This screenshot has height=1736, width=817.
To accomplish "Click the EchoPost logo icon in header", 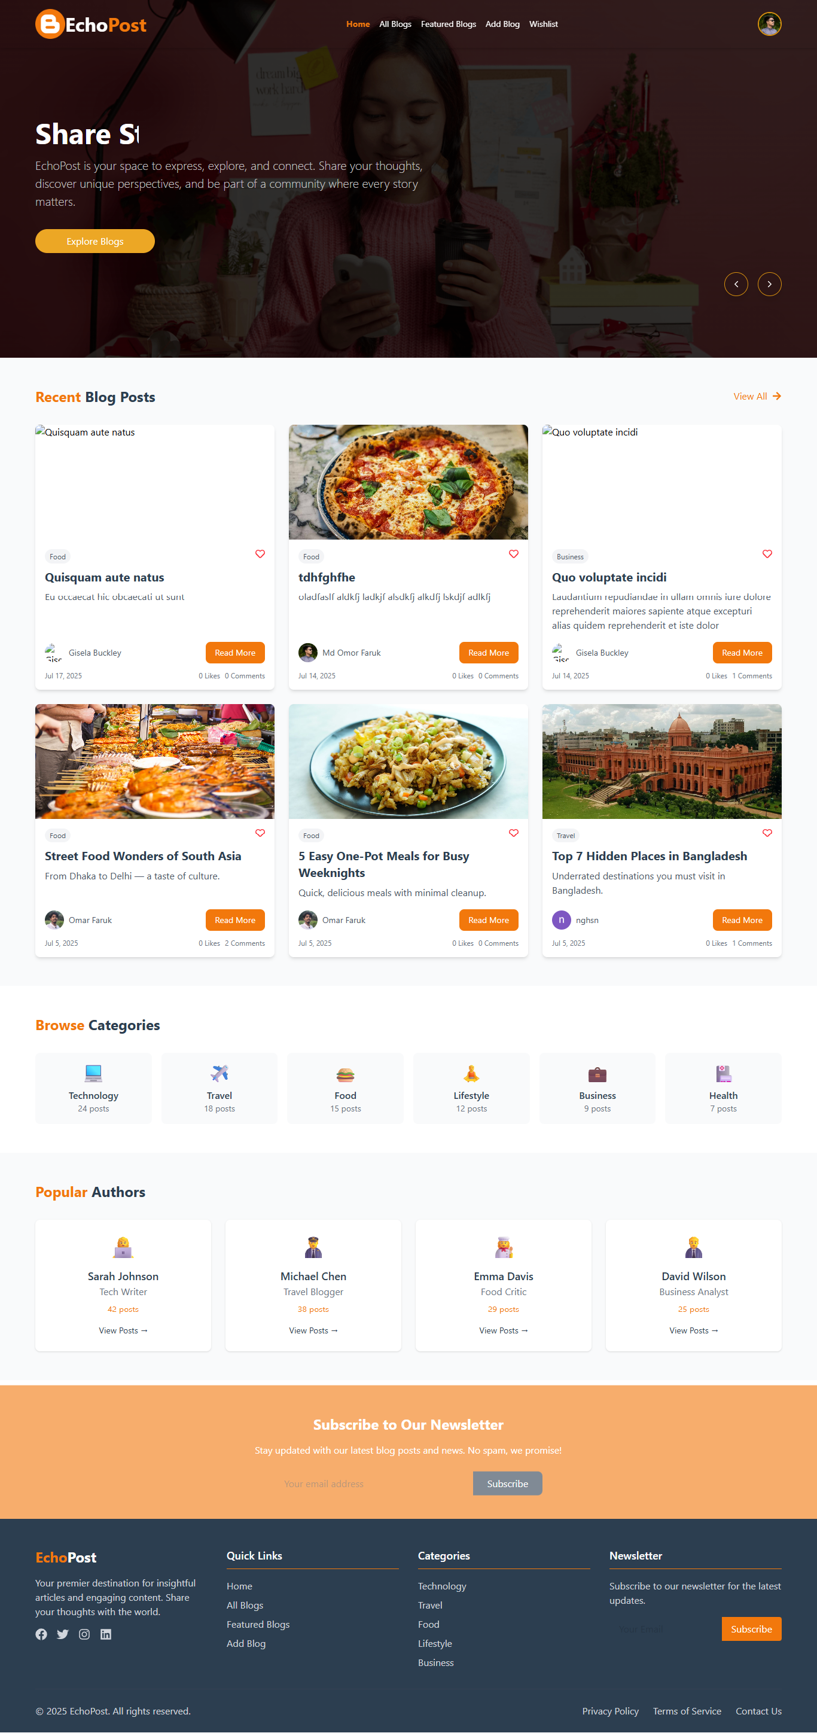I will coord(50,25).
